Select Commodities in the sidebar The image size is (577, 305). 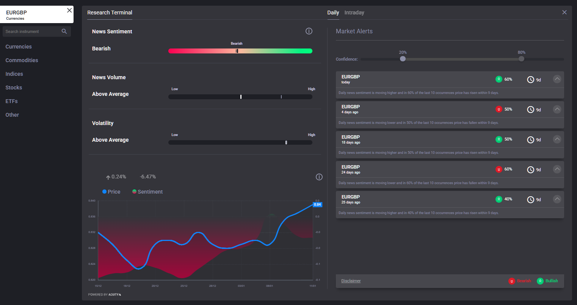22,60
